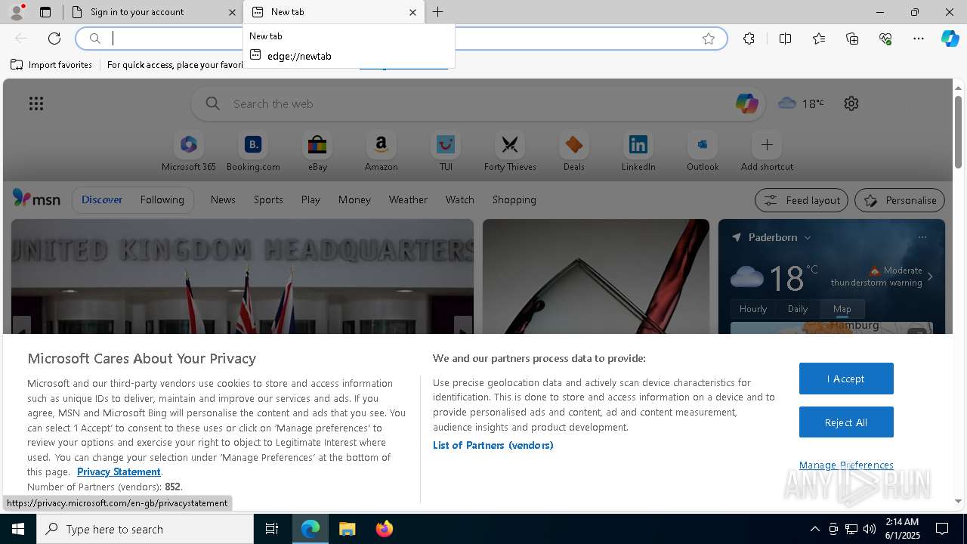967x544 pixels.
Task: Click the msn logo
Action: tap(36, 199)
